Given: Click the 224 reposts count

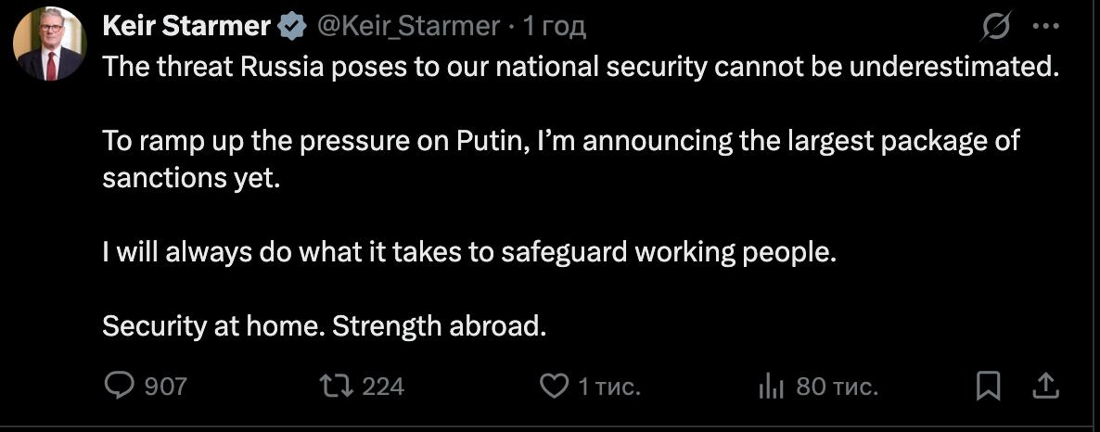Looking at the screenshot, I should click(x=382, y=386).
